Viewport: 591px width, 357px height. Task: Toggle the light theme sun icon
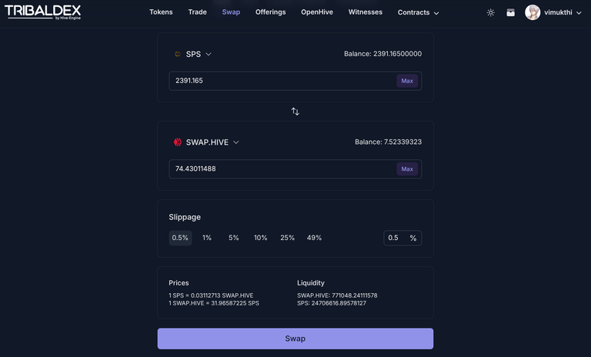(x=490, y=12)
